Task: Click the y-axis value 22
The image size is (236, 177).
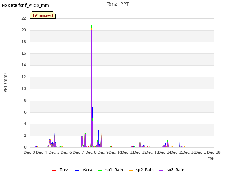Action: tap(24, 18)
